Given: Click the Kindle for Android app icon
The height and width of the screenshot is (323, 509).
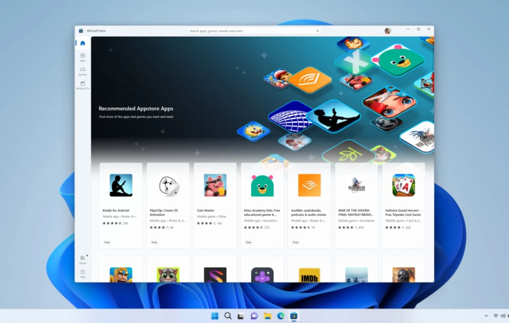Looking at the screenshot, I should pyautogui.click(x=120, y=186).
